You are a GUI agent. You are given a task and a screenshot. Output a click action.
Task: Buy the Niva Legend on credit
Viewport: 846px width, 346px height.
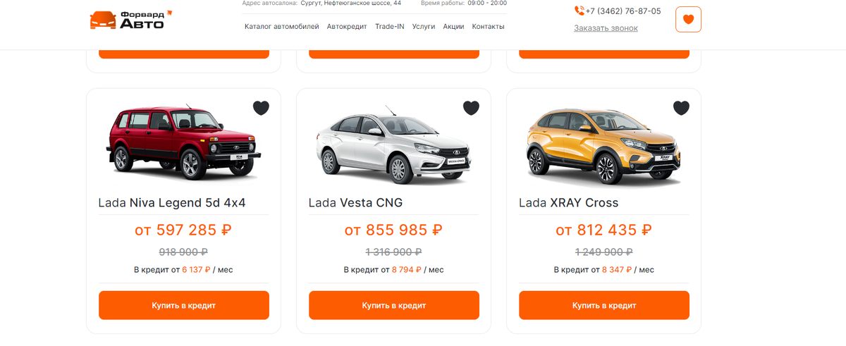[183, 305]
